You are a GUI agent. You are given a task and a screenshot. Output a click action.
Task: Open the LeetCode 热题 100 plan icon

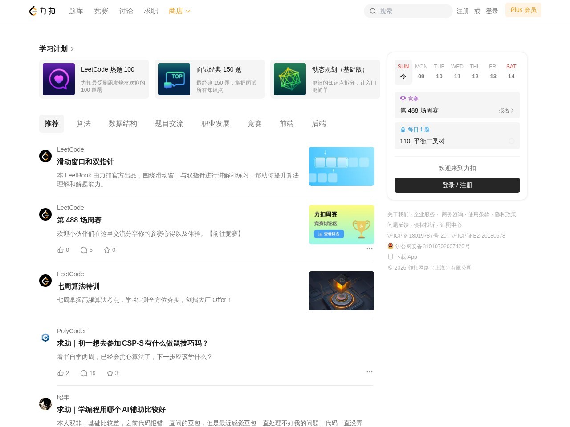coord(59,79)
